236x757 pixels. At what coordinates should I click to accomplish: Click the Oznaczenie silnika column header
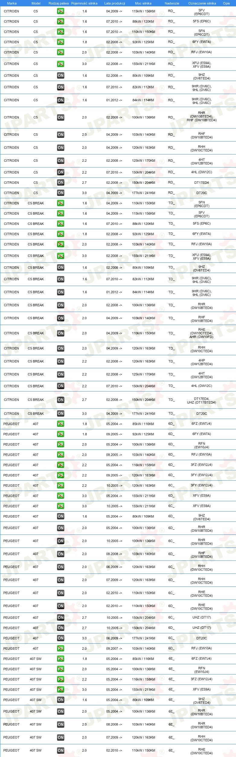(202, 3)
